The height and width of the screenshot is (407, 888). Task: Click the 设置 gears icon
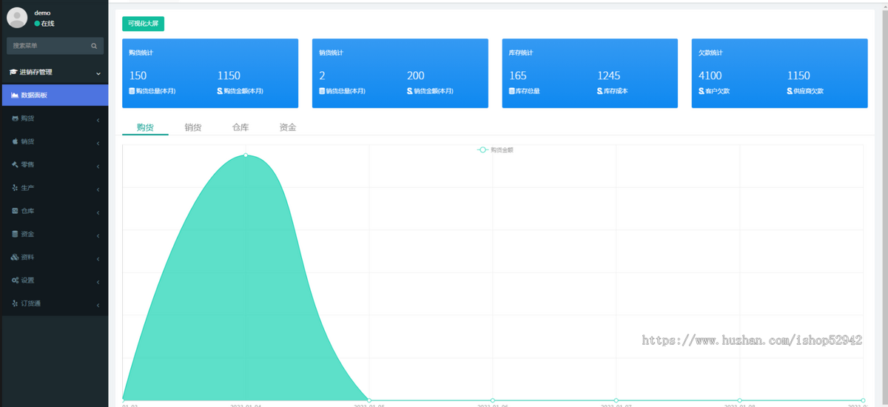click(16, 280)
